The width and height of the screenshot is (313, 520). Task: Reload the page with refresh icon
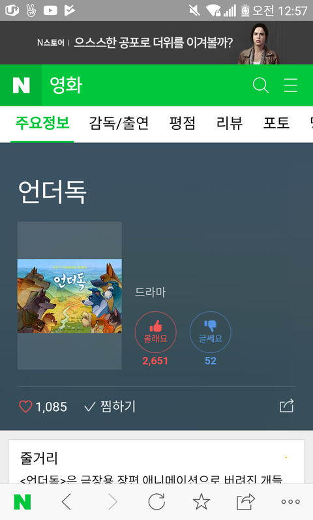point(156,502)
